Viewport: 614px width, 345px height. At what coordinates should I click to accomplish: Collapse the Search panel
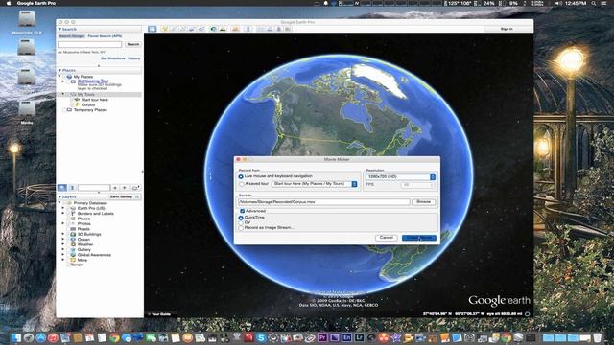coord(59,29)
